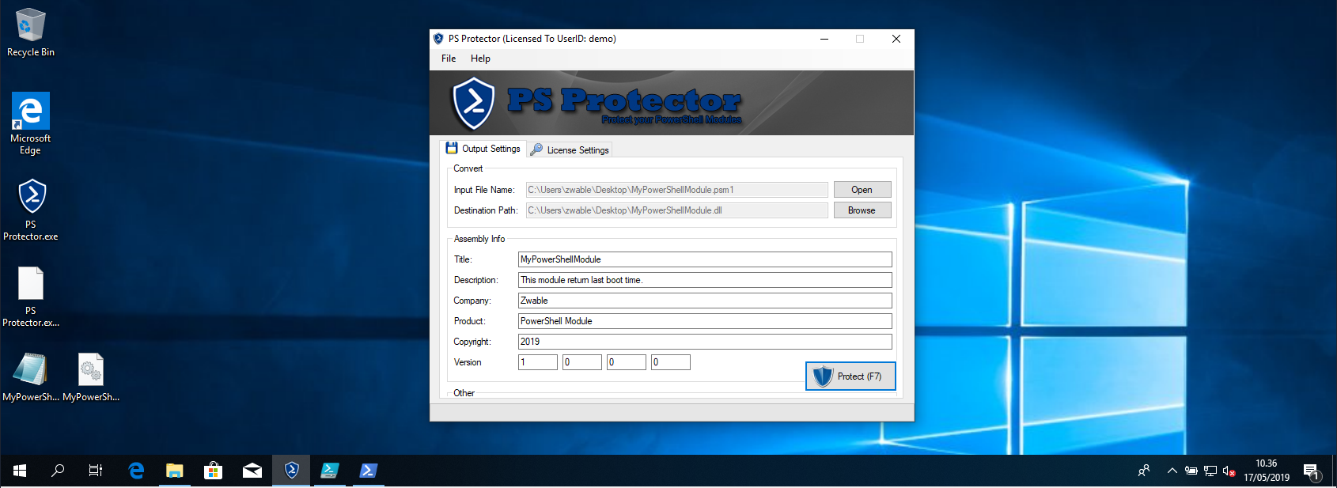Minimize the PS Protector window

click(824, 39)
